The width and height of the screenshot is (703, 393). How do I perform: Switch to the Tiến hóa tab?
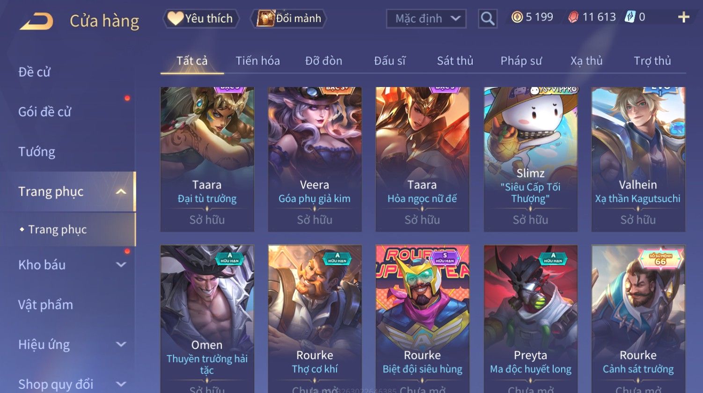257,61
